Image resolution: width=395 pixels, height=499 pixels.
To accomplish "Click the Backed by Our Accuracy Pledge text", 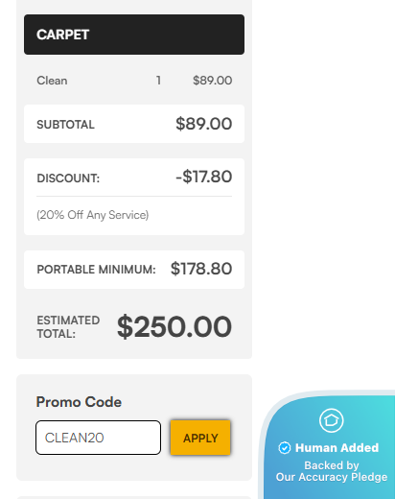I will click(x=332, y=471).
